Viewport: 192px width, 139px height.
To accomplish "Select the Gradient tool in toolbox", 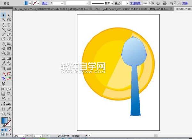I will tap(9, 59).
